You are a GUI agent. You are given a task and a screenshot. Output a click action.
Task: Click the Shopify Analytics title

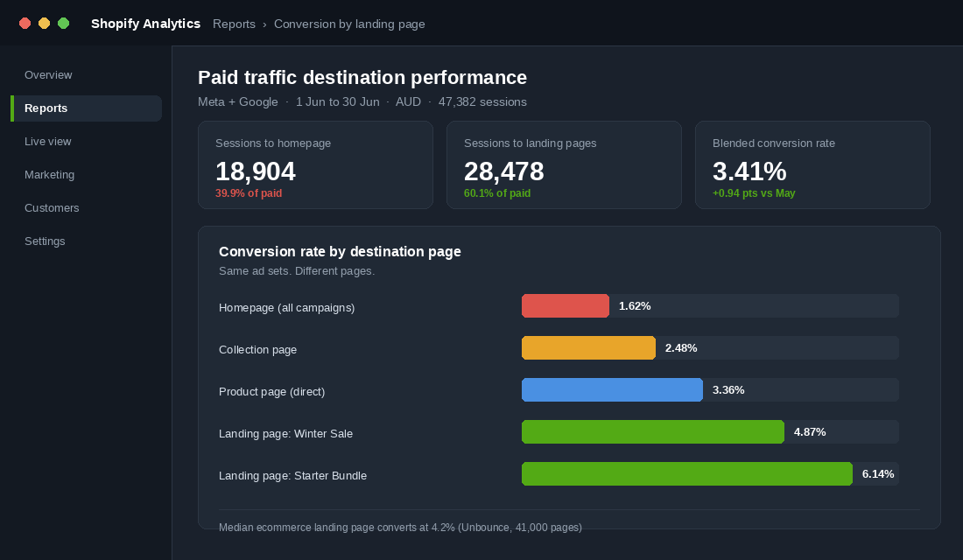pos(145,24)
